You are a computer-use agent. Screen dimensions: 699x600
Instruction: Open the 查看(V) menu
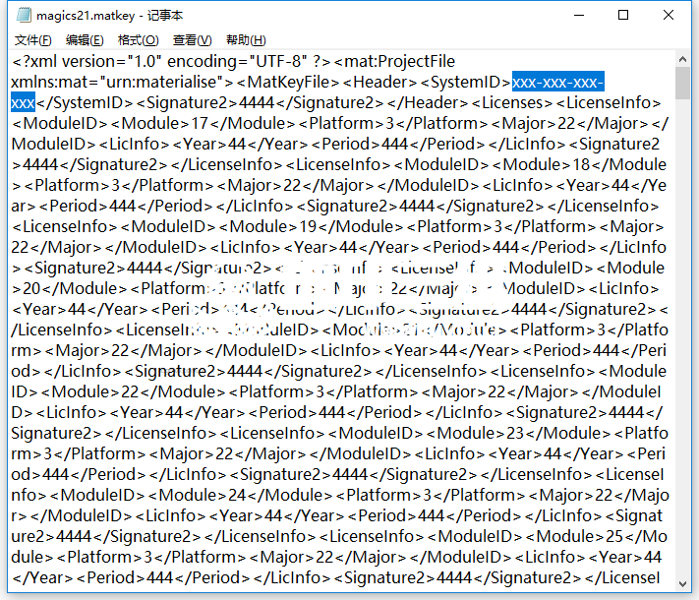coord(192,40)
